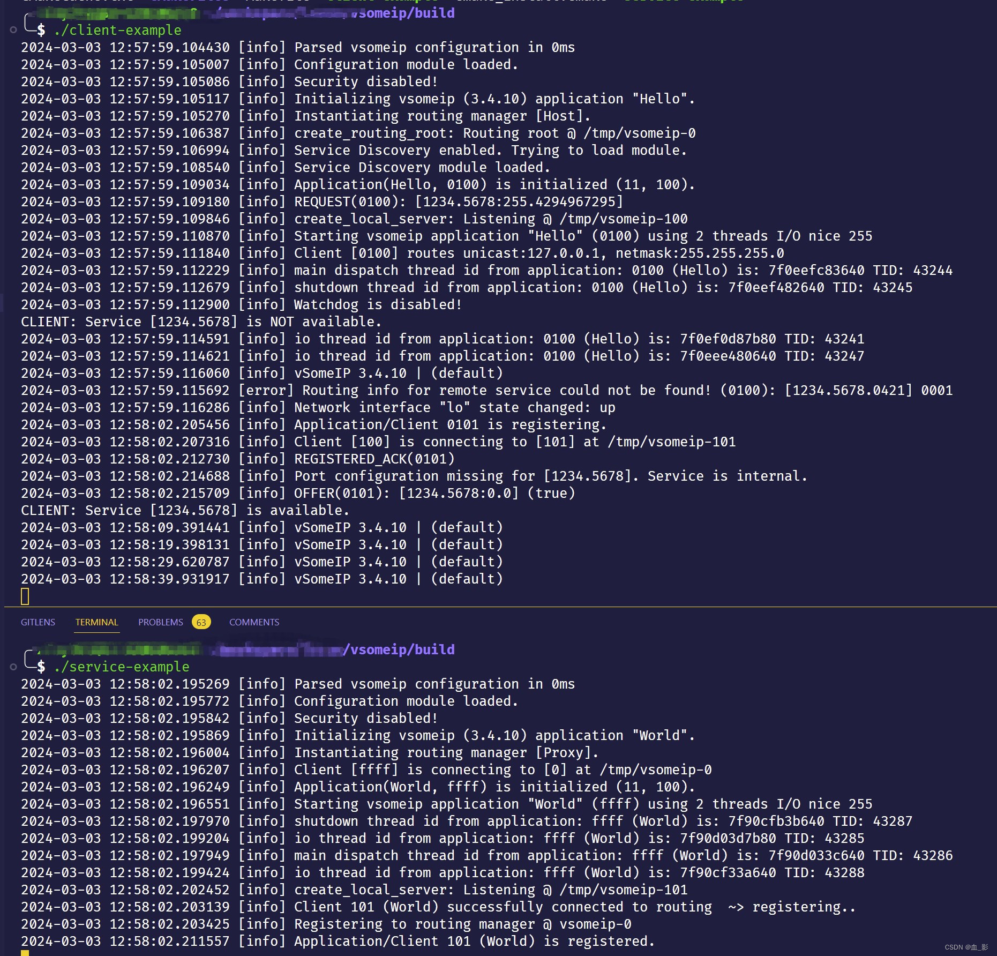Click 'Instantiating routing manager [Proxy].' line
The image size is (997, 956).
click(310, 752)
